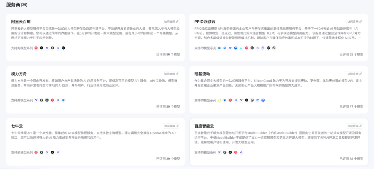Select the 硅基流动 card title

tap(202, 74)
